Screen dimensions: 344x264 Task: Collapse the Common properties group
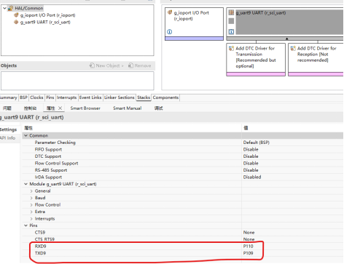pos(26,135)
